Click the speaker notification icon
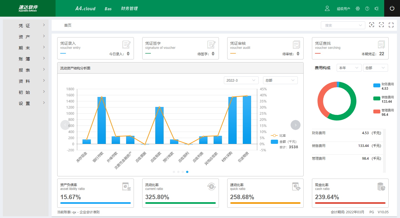 [377, 9]
